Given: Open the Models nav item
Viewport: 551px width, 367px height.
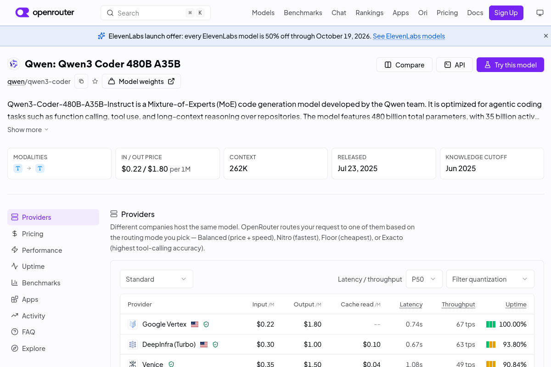Looking at the screenshot, I should point(263,13).
